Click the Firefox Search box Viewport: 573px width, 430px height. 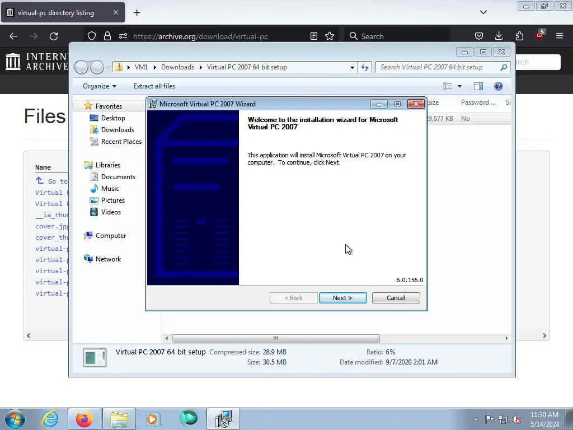[397, 36]
